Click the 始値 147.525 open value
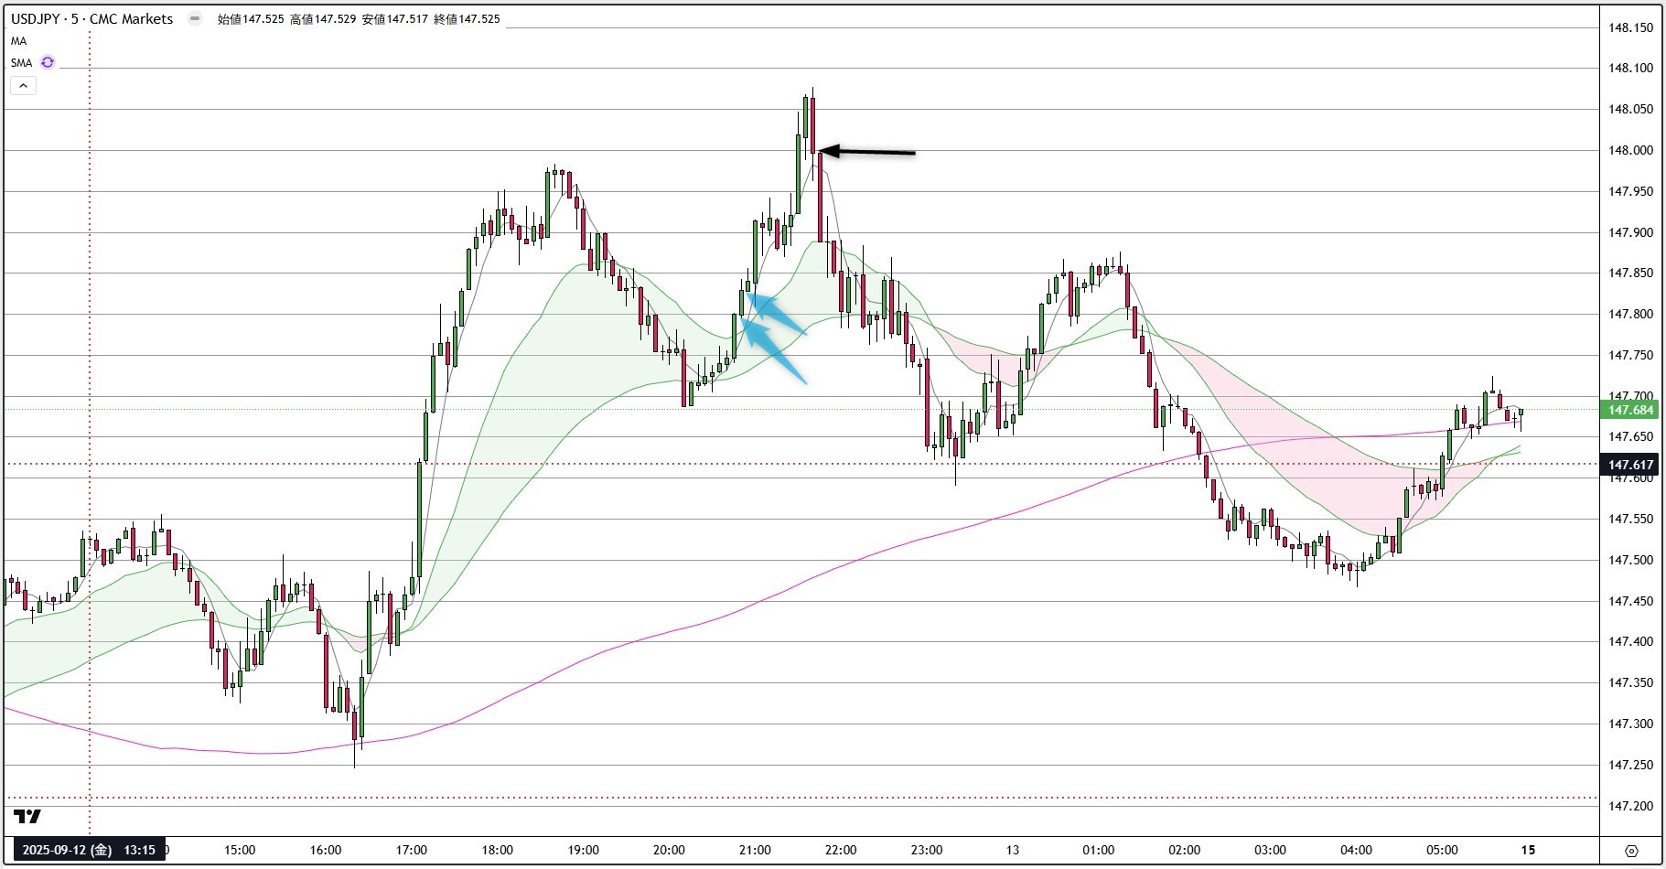This screenshot has width=1666, height=869. point(251,19)
